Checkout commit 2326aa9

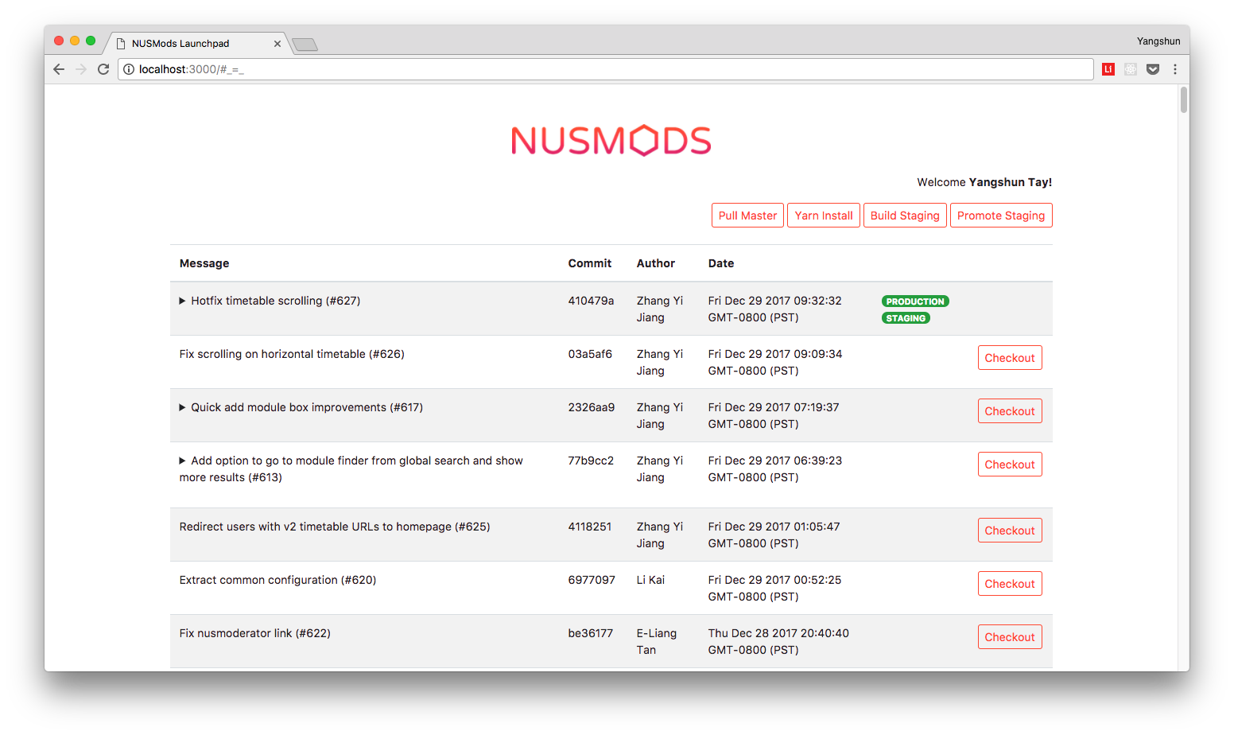tap(1010, 411)
